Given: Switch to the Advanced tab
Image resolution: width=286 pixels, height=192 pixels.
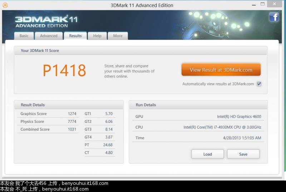Looking at the screenshot, I should [x=49, y=36].
